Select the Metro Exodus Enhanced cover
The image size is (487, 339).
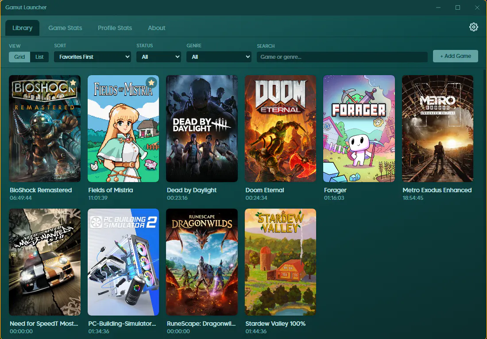(437, 129)
